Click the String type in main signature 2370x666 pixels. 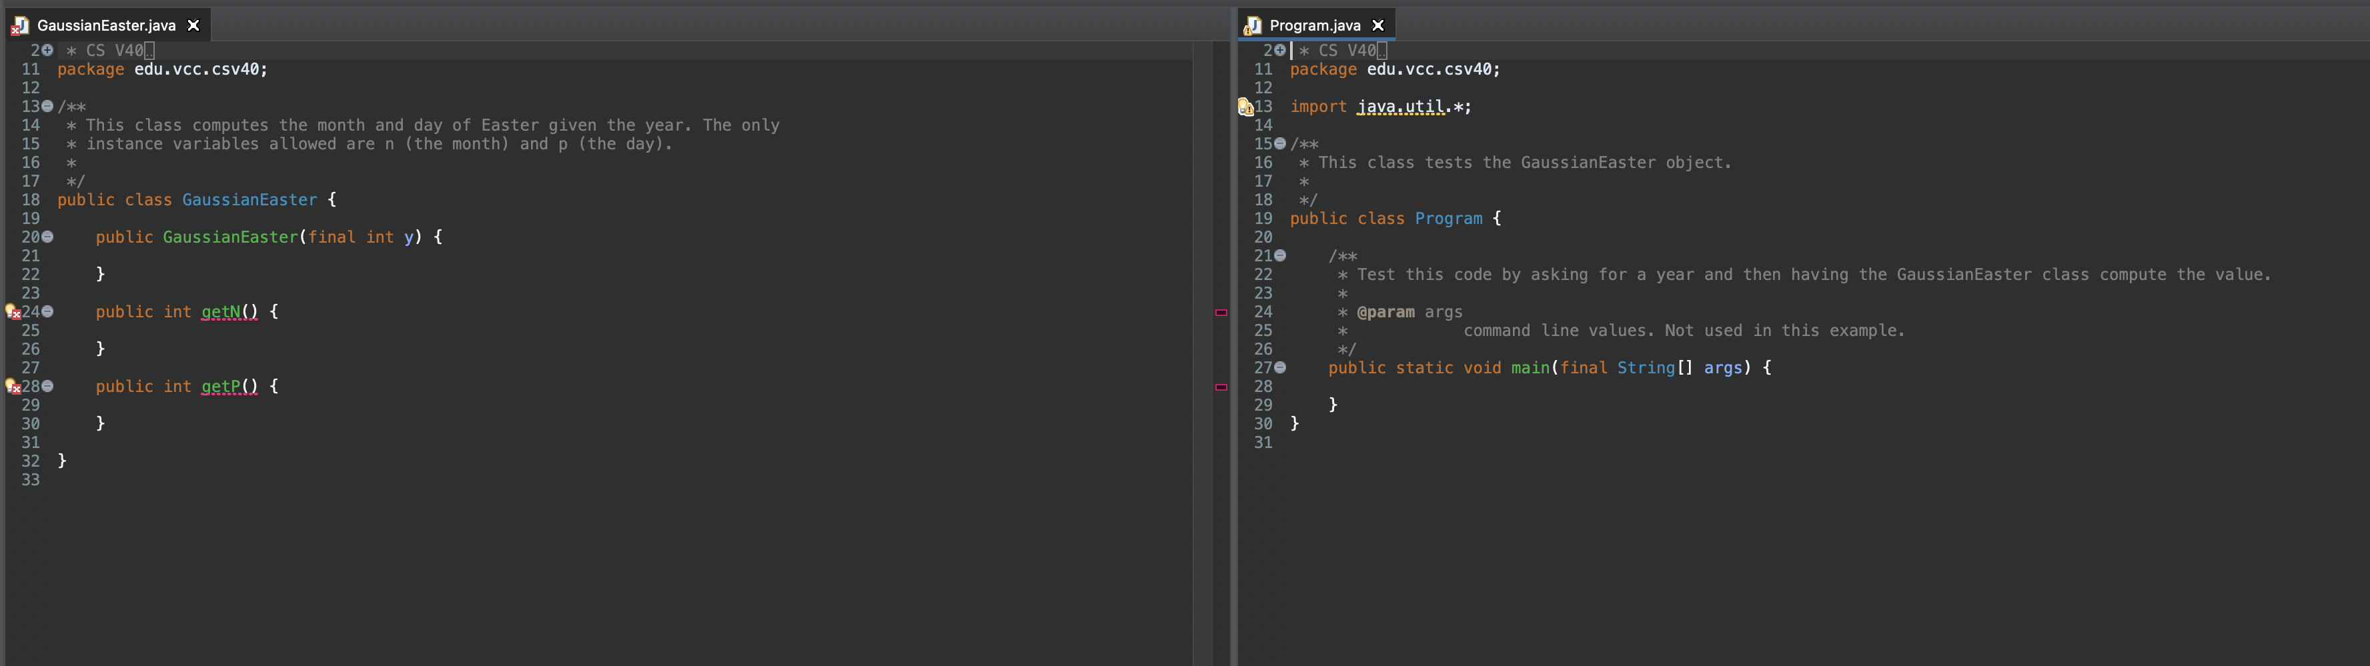1646,368
